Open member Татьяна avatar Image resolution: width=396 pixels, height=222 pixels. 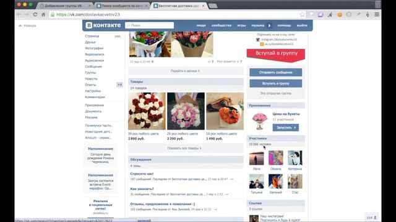[x=256, y=181]
